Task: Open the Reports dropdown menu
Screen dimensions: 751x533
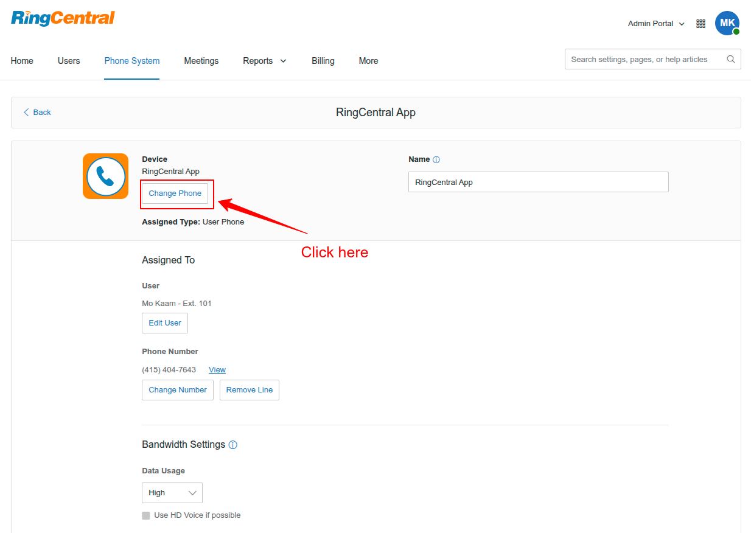Action: [264, 61]
